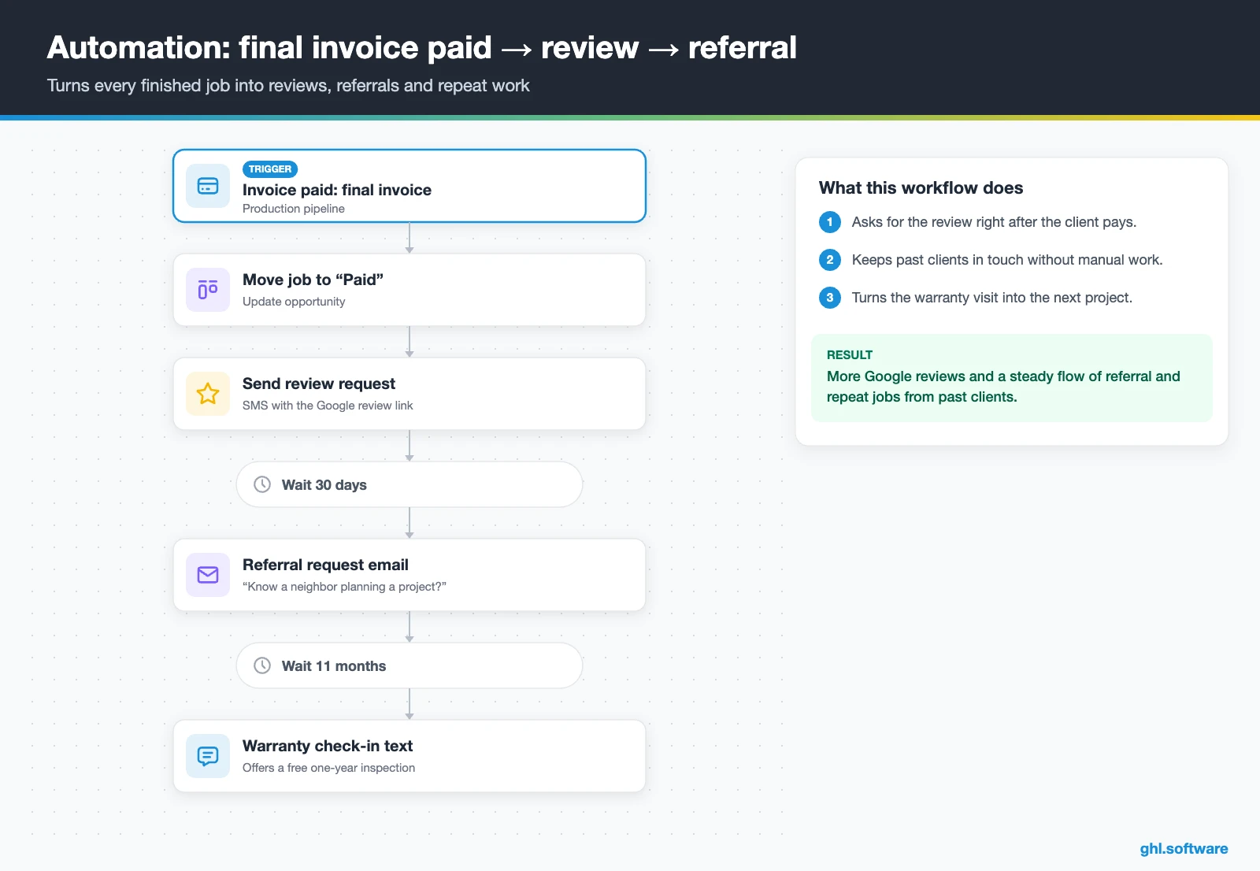Click the envelope icon on Referral request email
This screenshot has height=871, width=1260.
tap(208, 575)
